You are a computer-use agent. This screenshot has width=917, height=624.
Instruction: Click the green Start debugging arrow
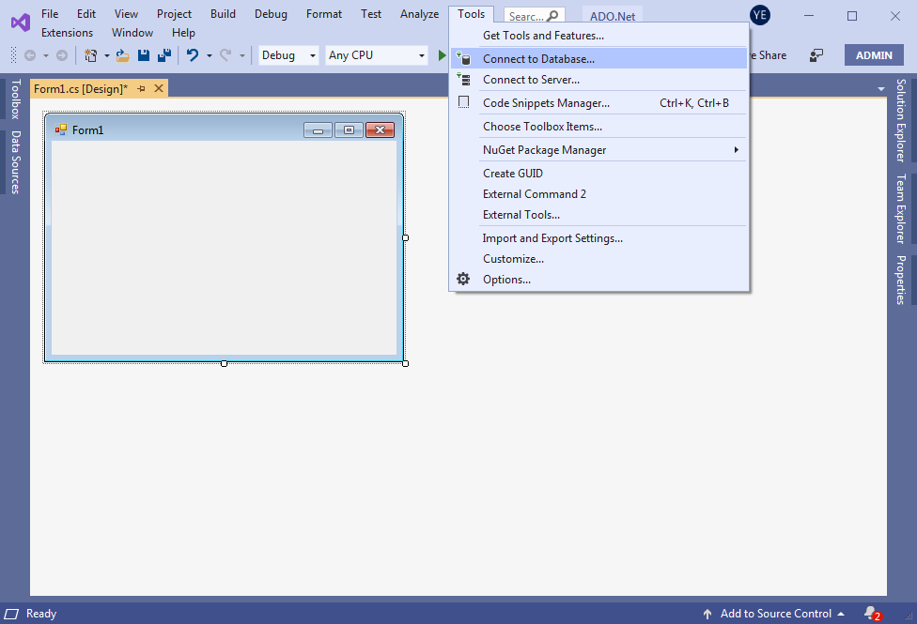click(x=442, y=55)
